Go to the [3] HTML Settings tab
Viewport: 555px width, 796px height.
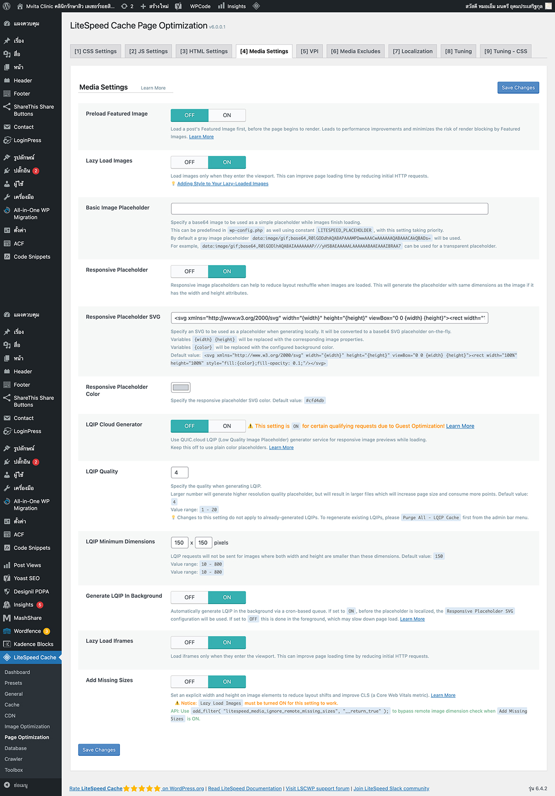click(204, 51)
